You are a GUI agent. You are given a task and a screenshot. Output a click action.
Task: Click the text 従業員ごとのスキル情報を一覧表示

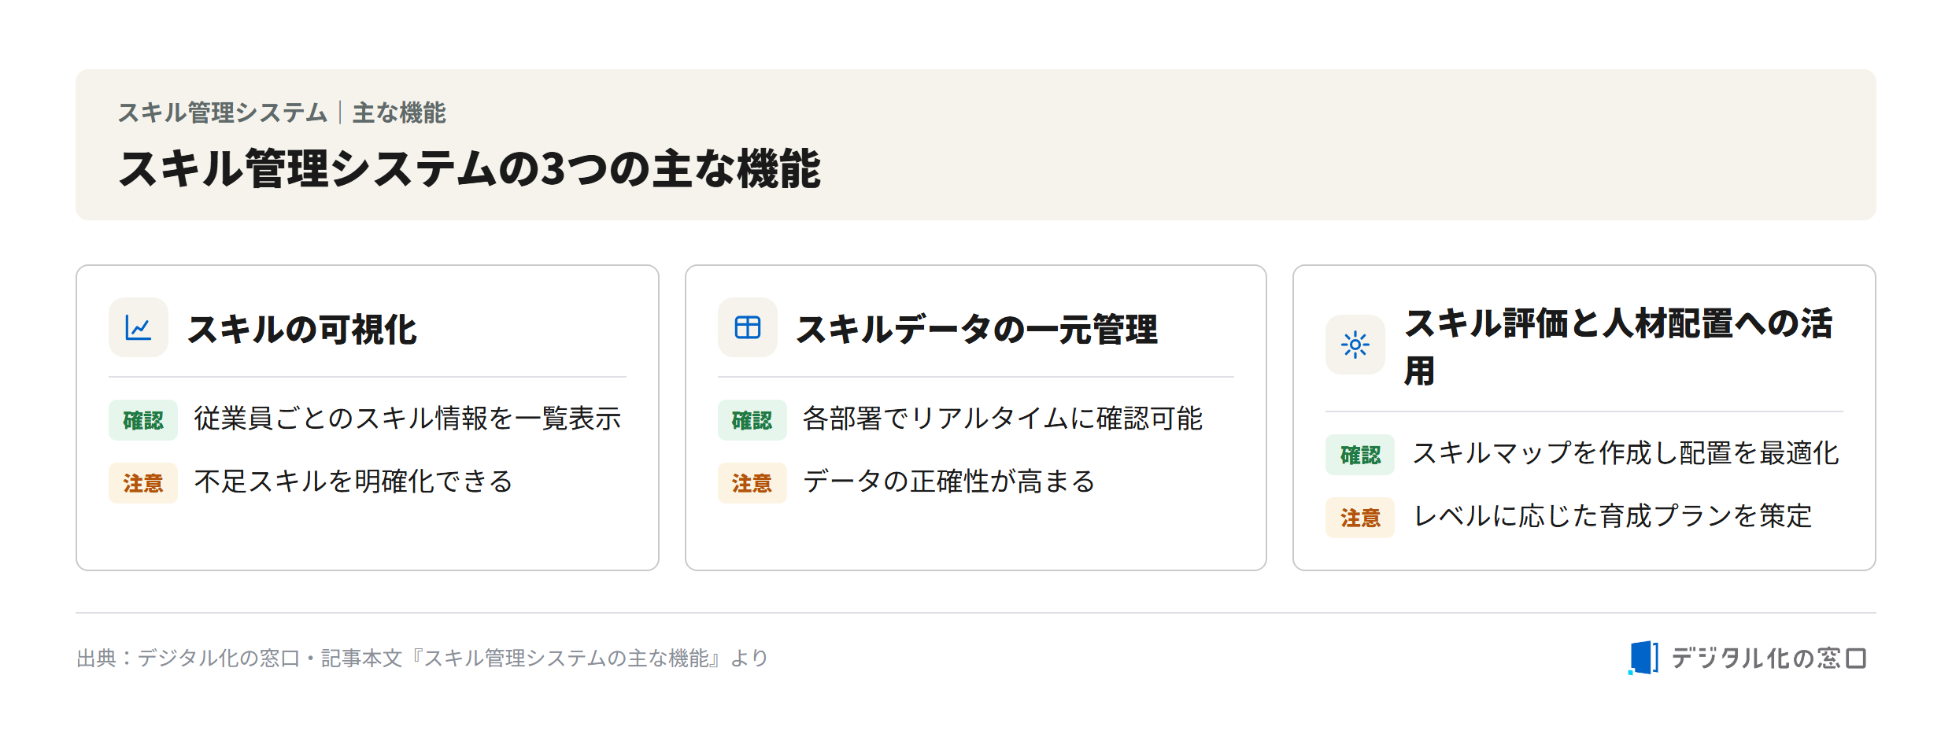[408, 418]
